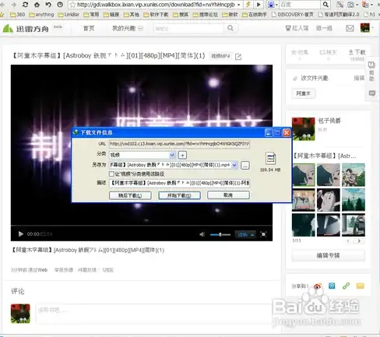Adjust the video volume slider

coord(220,234)
